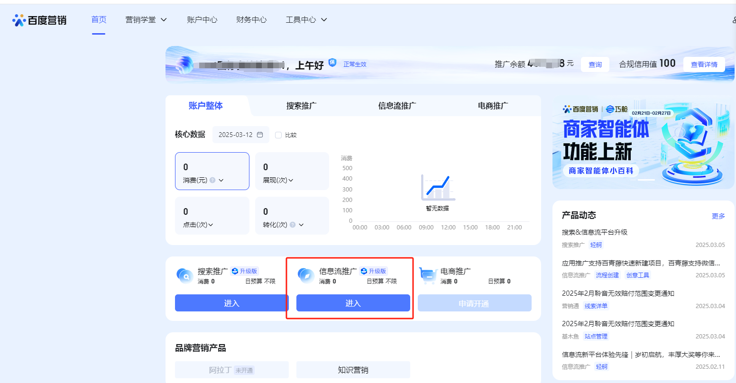Open the 更多 link in 产品动态
Image resolution: width=736 pixels, height=383 pixels.
coord(718,216)
